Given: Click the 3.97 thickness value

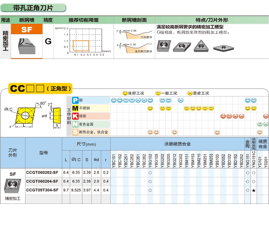Looking at the screenshot, I should [87, 190].
